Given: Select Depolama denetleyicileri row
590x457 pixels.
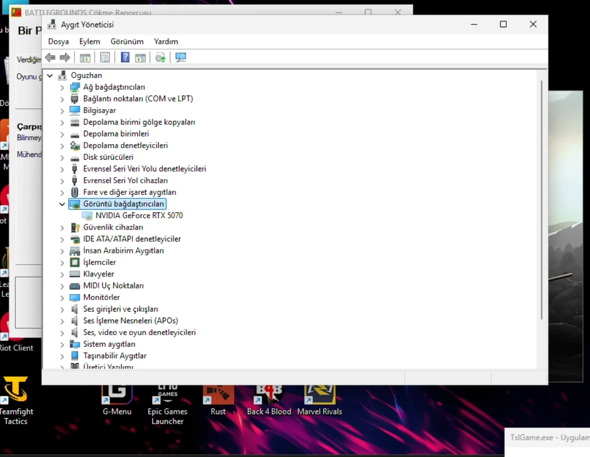Looking at the screenshot, I should 125,145.
